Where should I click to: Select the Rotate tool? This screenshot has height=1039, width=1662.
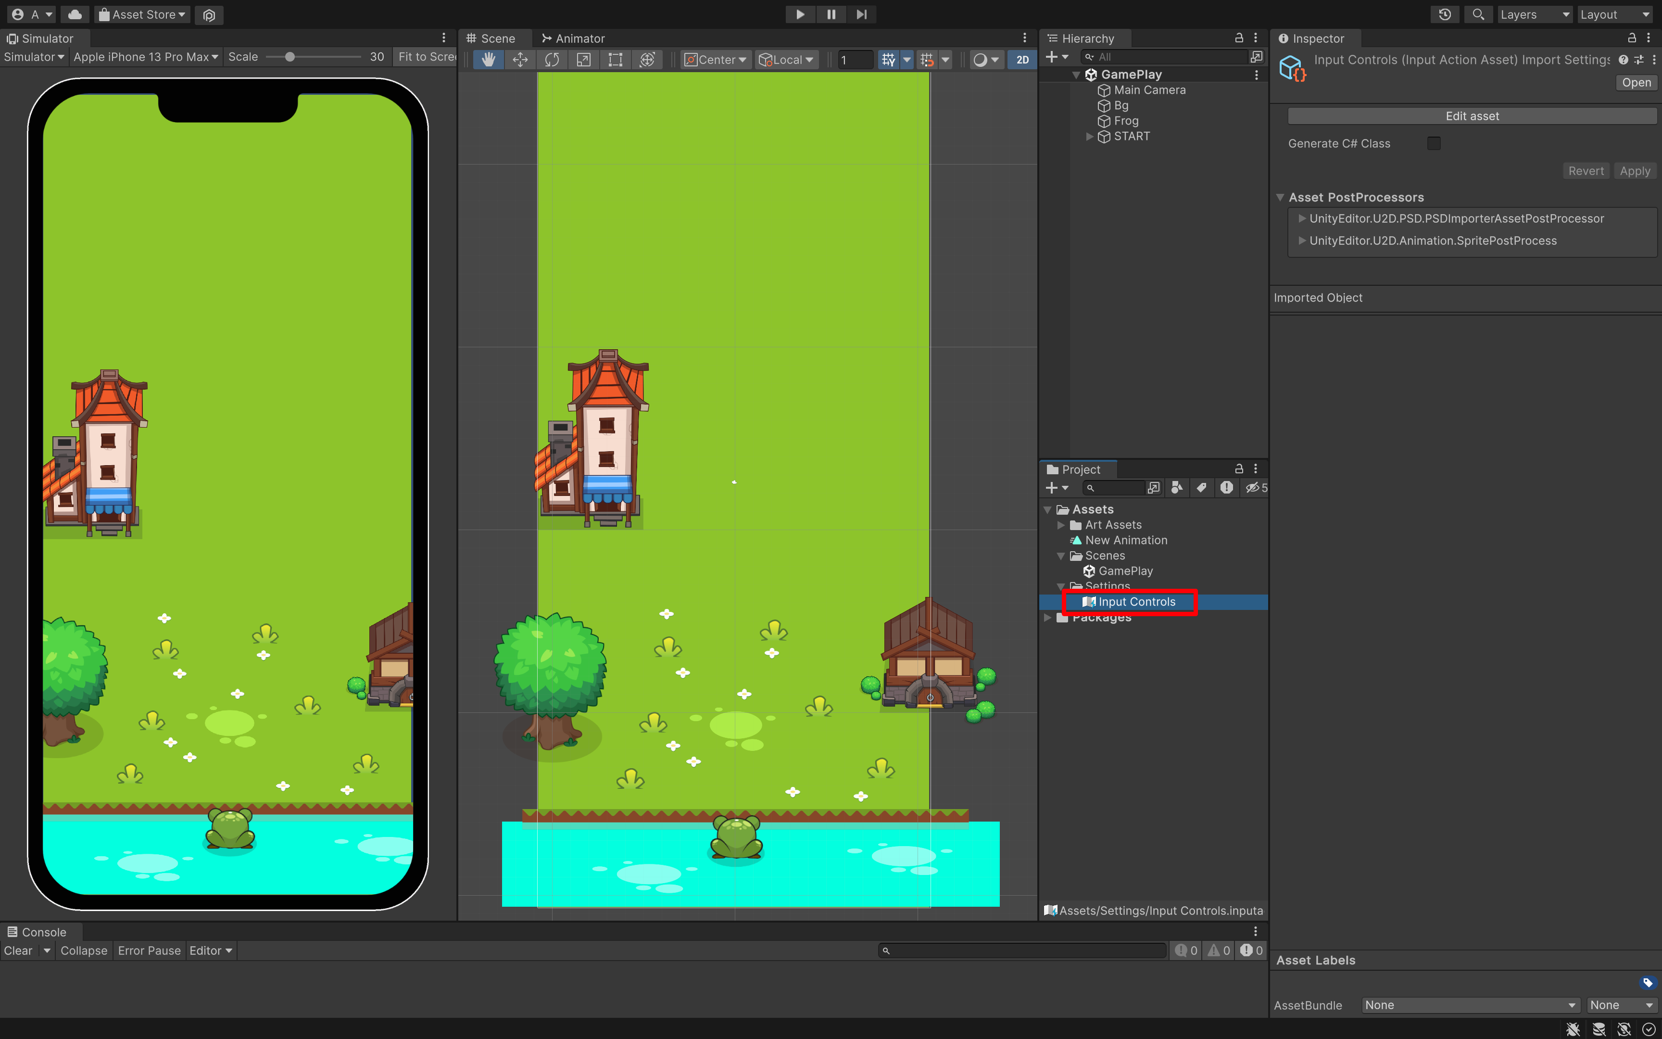(552, 60)
